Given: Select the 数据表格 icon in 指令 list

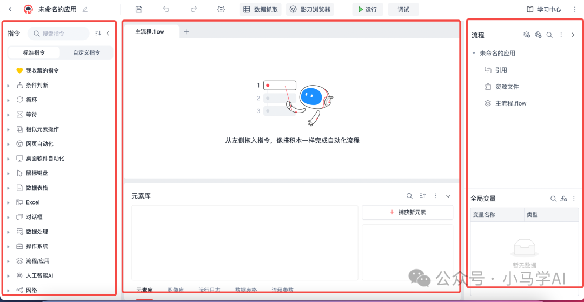Looking at the screenshot, I should [x=20, y=188].
